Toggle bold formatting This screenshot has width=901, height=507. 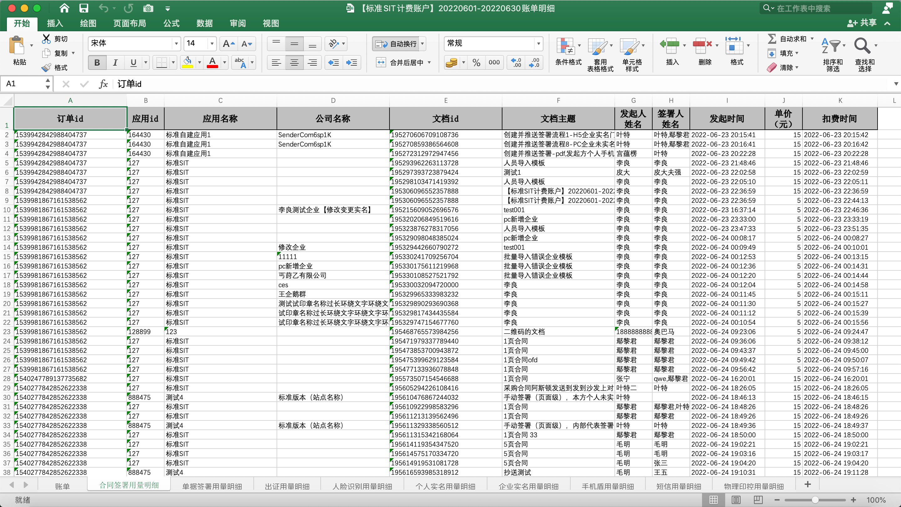[97, 63]
